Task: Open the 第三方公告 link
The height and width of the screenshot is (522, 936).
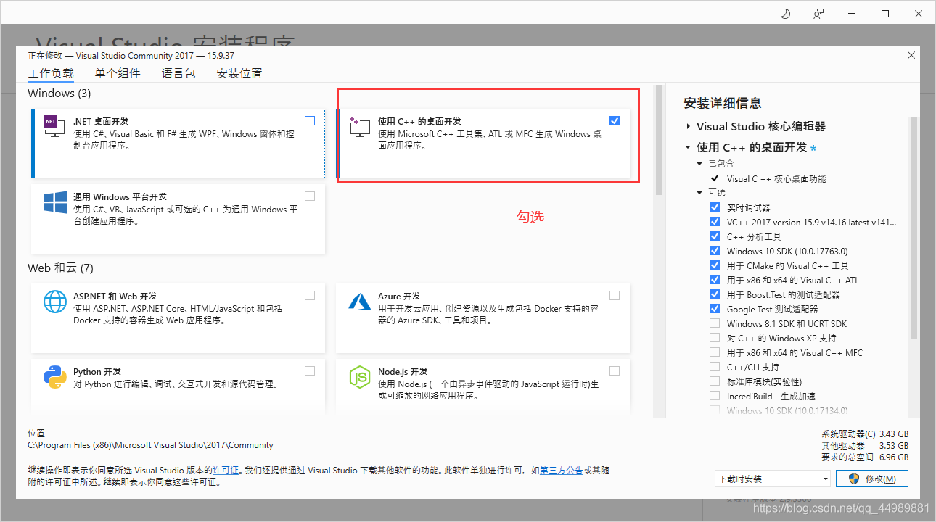Action: (562, 470)
